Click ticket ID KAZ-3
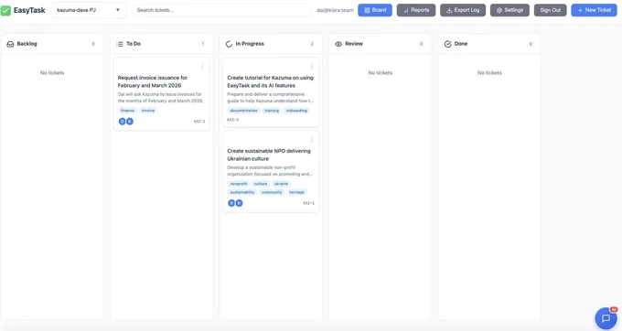 click(x=233, y=120)
